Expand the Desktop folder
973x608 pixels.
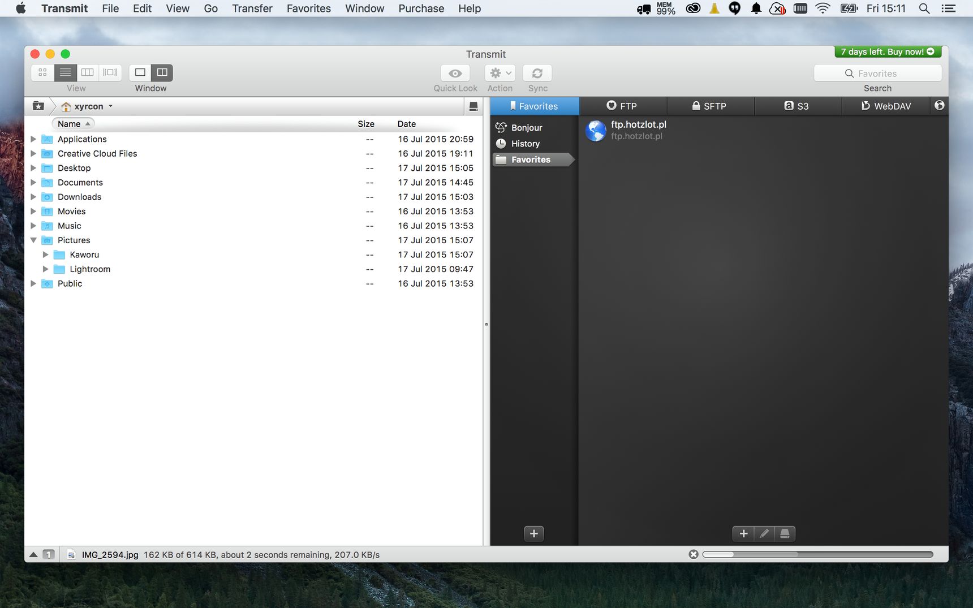pos(33,168)
